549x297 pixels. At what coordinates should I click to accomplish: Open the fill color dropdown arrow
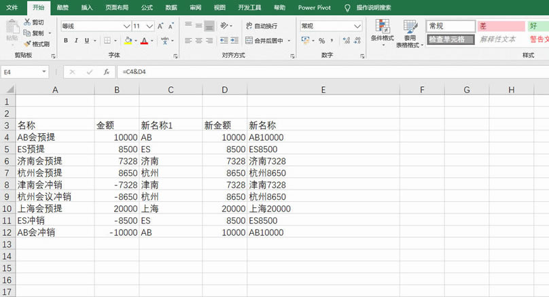[136, 41]
